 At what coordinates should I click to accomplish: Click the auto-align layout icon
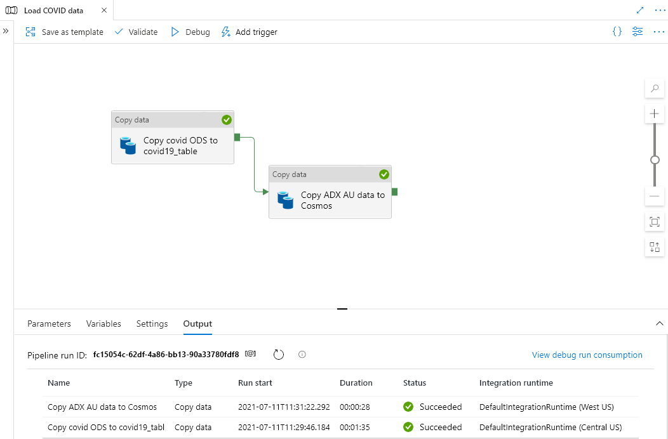pyautogui.click(x=655, y=247)
